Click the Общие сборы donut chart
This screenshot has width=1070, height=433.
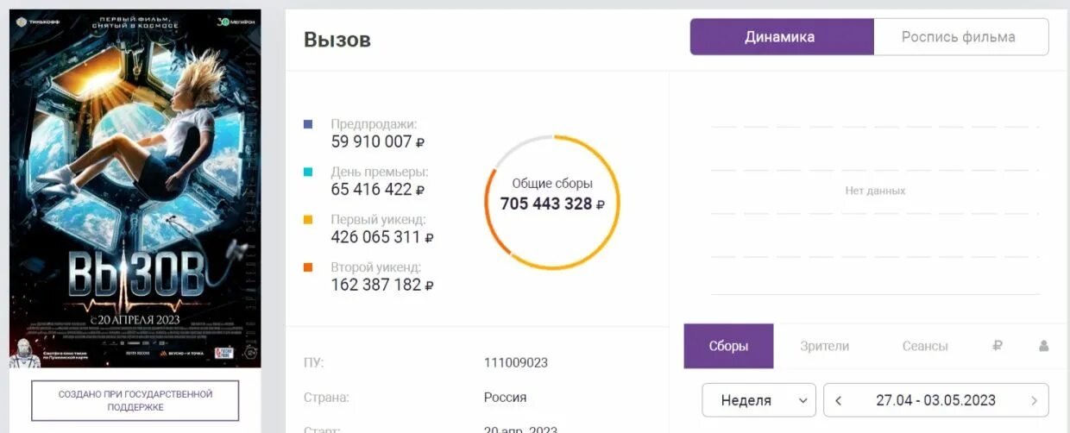point(552,203)
